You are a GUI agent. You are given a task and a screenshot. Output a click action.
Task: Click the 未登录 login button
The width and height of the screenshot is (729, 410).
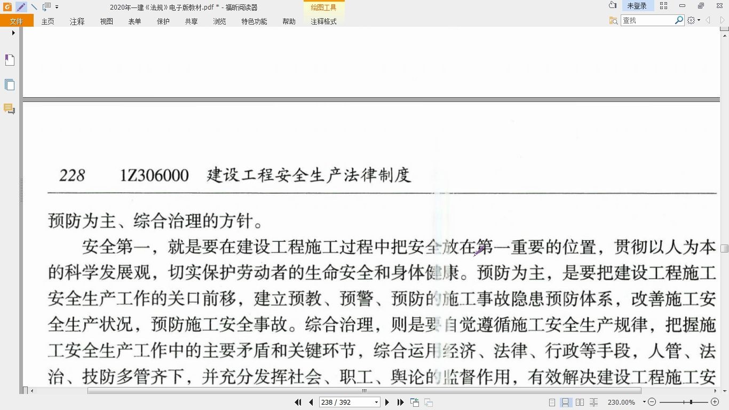tap(637, 6)
